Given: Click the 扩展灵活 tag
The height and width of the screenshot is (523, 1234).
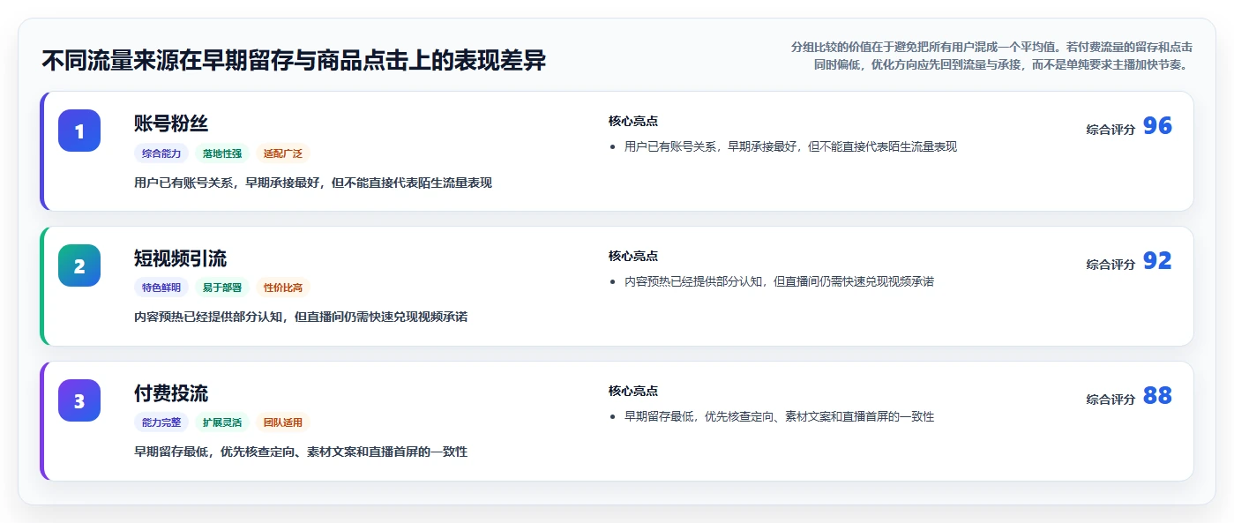Looking at the screenshot, I should click(x=222, y=422).
